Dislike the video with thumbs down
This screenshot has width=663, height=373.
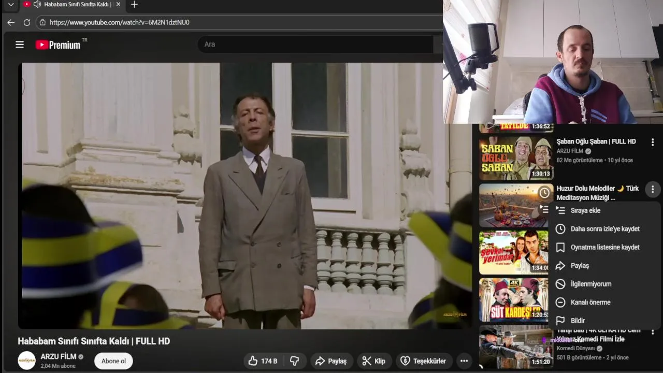[295, 361]
